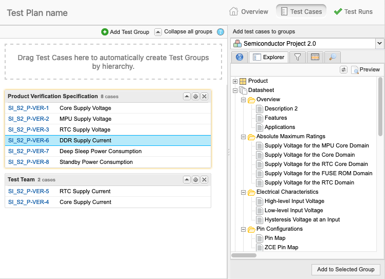The width and height of the screenshot is (385, 279).
Task: Select DDR Supply Current row text
Action: (x=85, y=140)
